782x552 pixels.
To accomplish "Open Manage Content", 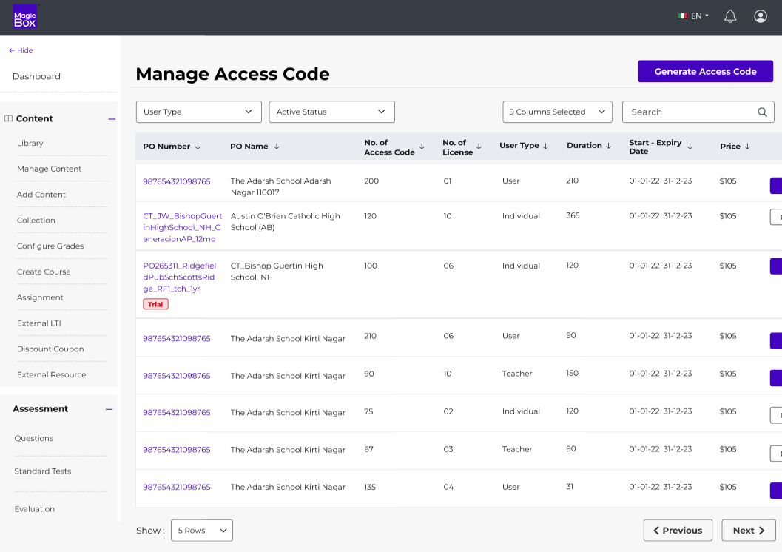I will 50,169.
